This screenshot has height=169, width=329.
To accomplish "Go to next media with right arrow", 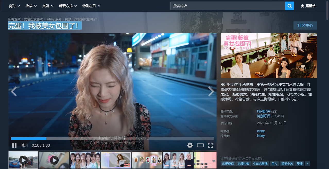I will click(211, 91).
